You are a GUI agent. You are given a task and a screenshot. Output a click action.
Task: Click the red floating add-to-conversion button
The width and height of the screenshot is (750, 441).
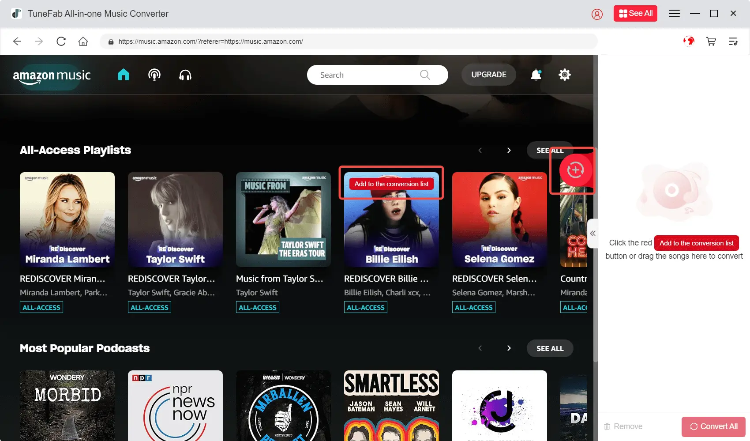(575, 170)
